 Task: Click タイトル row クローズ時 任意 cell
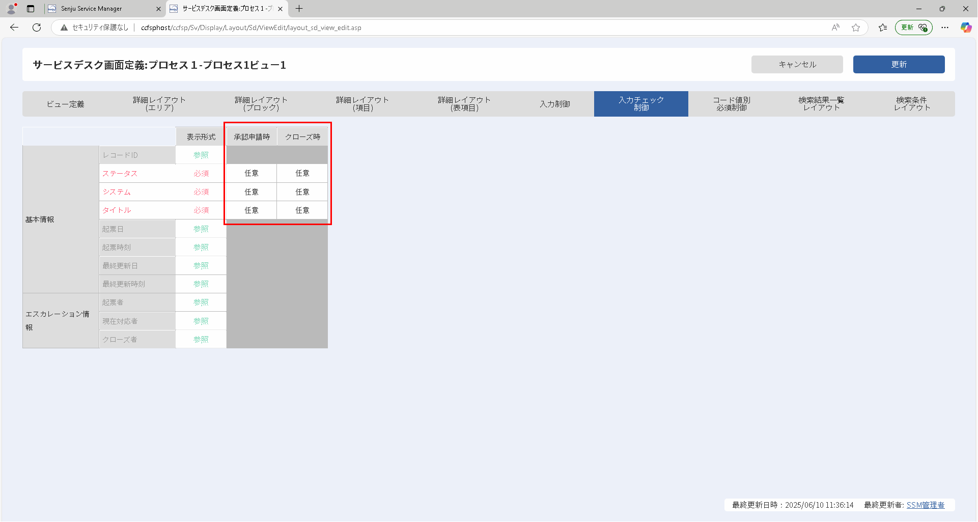click(302, 210)
